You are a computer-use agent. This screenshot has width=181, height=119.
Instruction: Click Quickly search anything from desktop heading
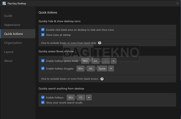[61, 89]
